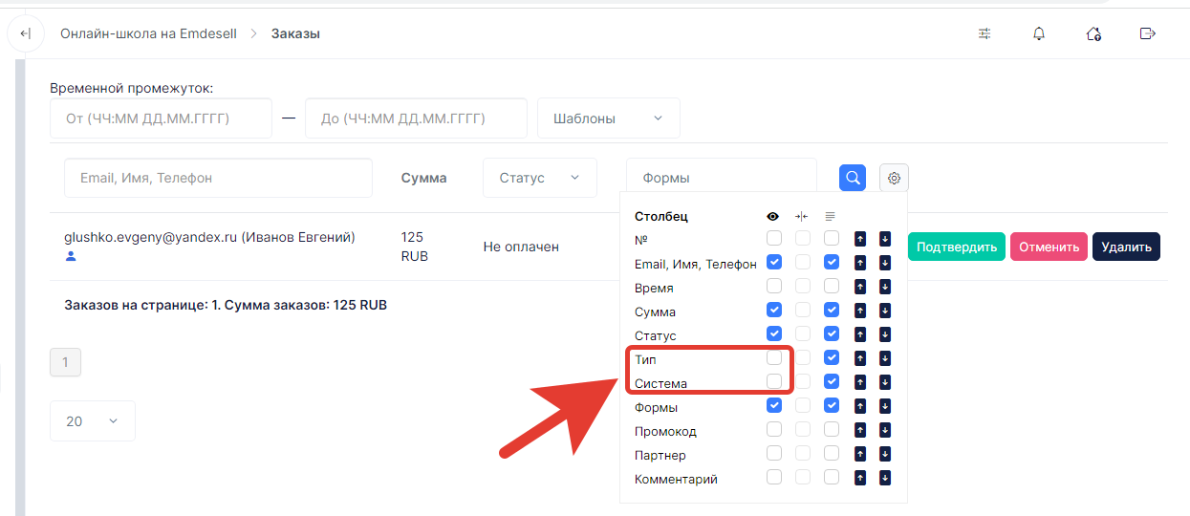Image resolution: width=1190 pixels, height=516 pixels.
Task: Open the page size dropdown showing 20
Action: click(93, 420)
